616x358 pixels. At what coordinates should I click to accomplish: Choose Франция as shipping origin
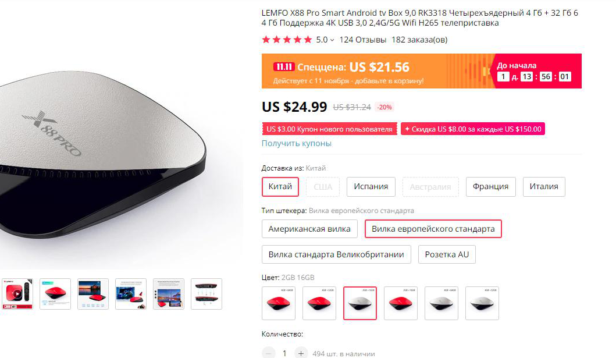pos(491,187)
